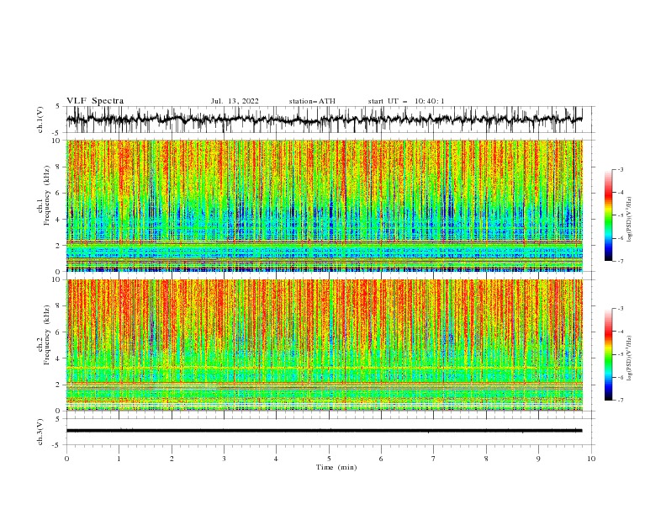Click the ch.1 spectrogram color scale bar
The width and height of the screenshot is (666, 515).
click(x=608, y=215)
